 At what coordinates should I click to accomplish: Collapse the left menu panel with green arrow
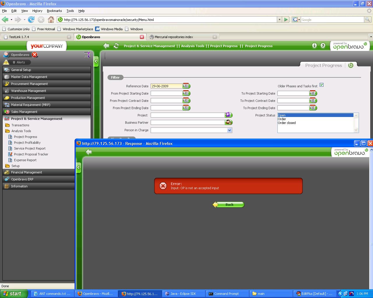(x=96, y=61)
